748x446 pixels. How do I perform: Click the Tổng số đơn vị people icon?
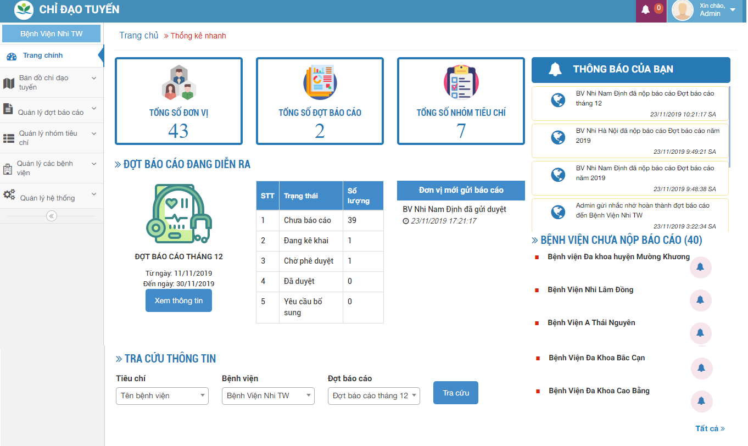[x=178, y=82]
